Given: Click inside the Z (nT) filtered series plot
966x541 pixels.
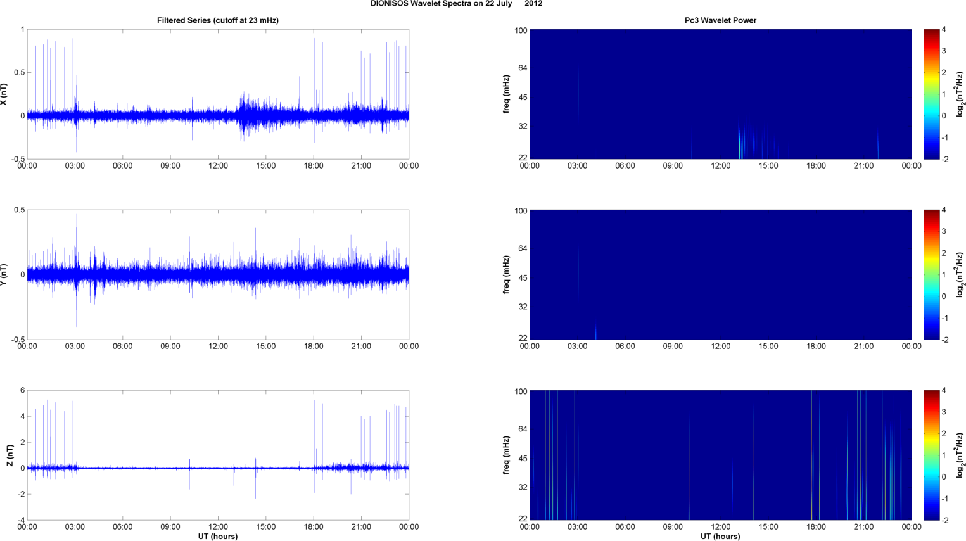Looking at the screenshot, I should (218, 455).
